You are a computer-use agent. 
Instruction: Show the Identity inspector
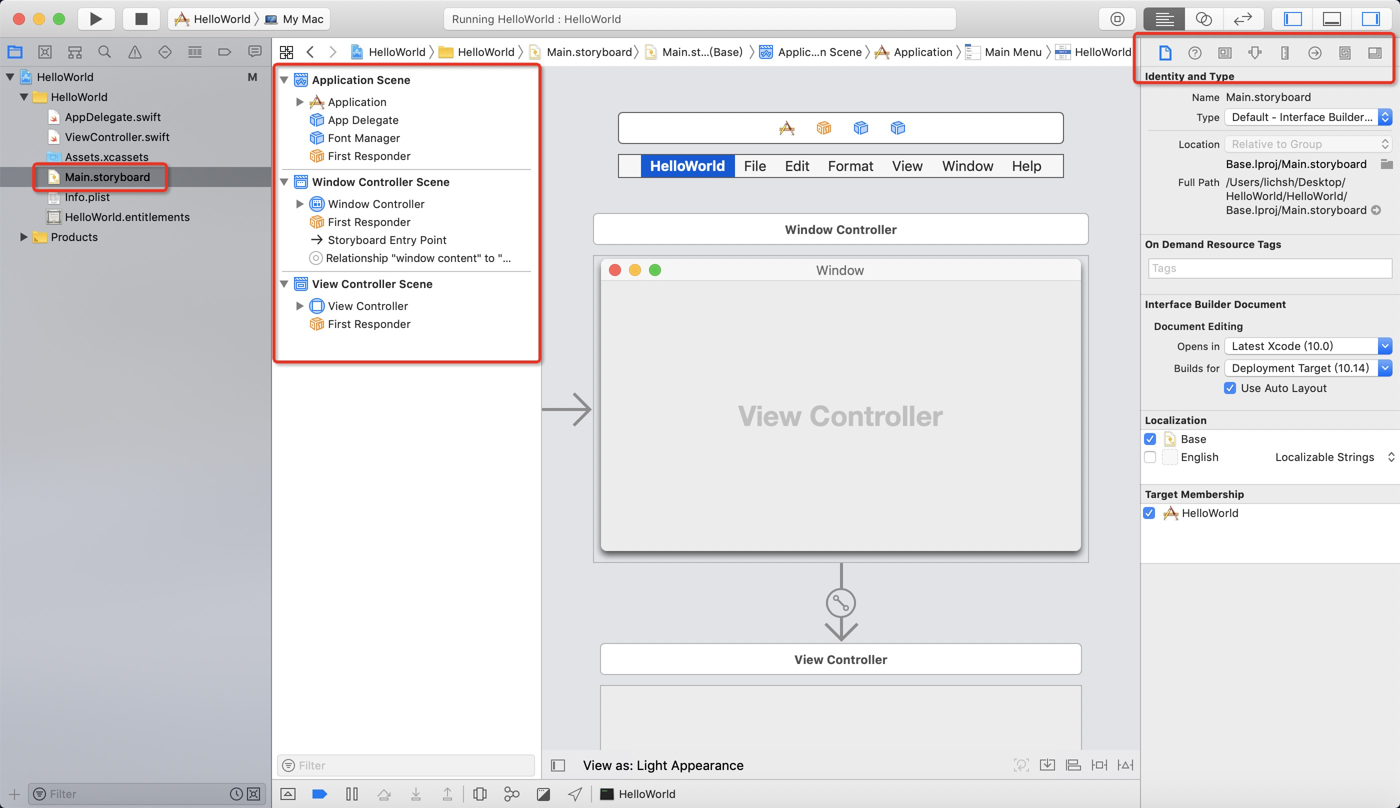tap(1224, 52)
